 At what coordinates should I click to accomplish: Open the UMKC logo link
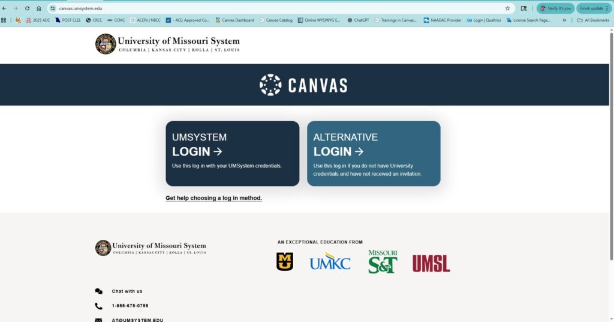click(x=330, y=262)
